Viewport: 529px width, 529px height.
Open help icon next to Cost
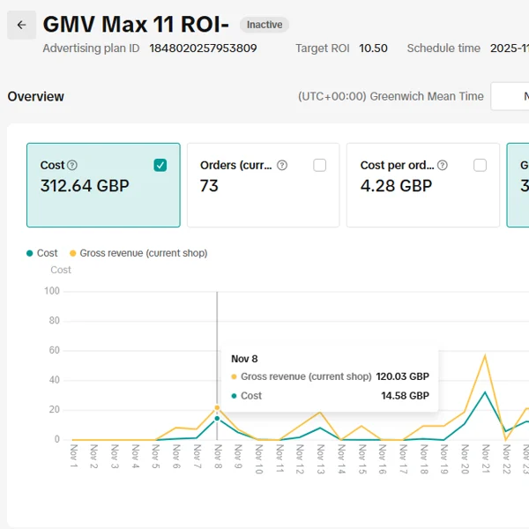(72, 166)
